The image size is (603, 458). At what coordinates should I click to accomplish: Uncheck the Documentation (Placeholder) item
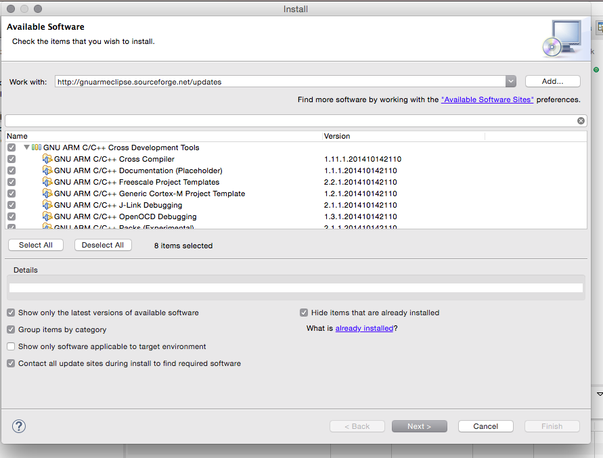click(x=12, y=170)
